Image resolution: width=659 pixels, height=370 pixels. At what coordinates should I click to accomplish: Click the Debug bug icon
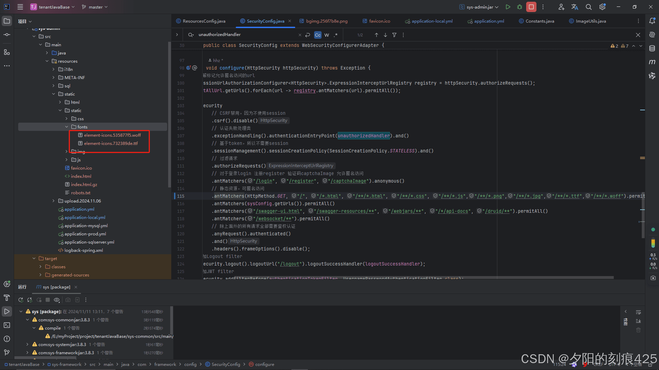click(x=520, y=7)
